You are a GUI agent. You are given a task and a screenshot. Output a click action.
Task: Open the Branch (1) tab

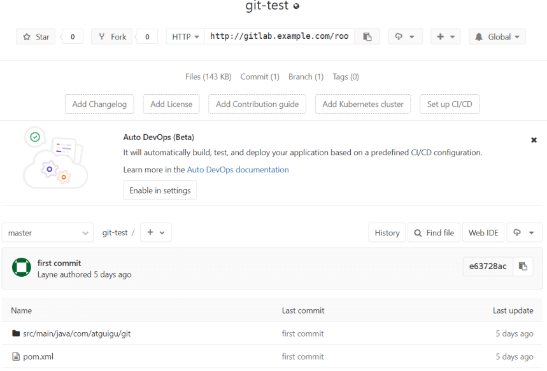[x=306, y=77]
